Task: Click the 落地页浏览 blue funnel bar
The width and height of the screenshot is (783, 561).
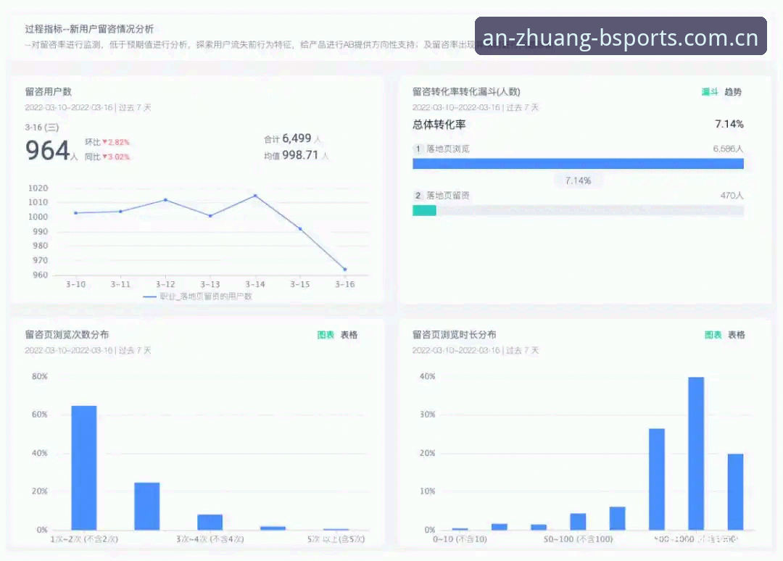Action: point(578,164)
